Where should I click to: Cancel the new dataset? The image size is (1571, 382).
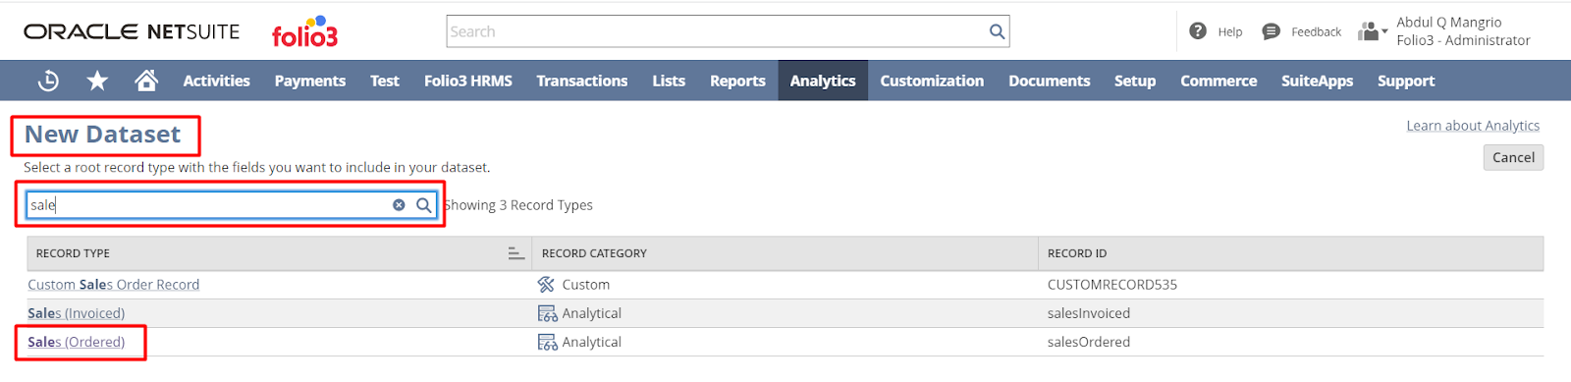tap(1513, 157)
